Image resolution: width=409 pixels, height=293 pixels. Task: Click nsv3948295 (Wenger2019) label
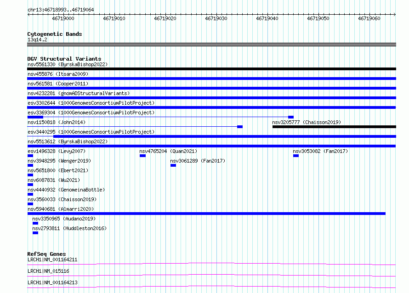click(x=59, y=161)
